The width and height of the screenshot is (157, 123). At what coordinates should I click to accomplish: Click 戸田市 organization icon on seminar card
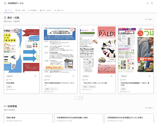coord(45,80)
